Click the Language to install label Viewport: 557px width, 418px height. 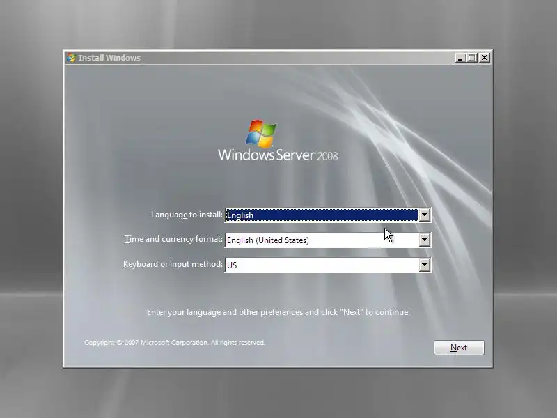[x=187, y=215]
